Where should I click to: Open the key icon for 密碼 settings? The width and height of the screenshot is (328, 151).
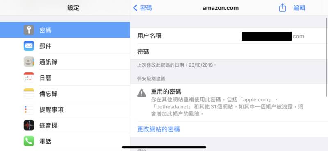[x=29, y=30]
